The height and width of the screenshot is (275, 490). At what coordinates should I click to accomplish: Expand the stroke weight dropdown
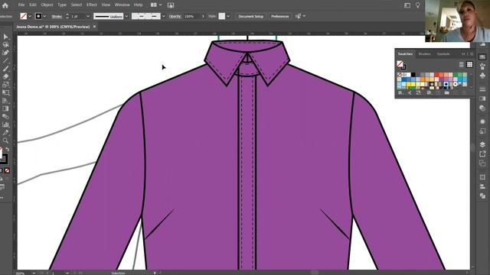[x=88, y=16]
